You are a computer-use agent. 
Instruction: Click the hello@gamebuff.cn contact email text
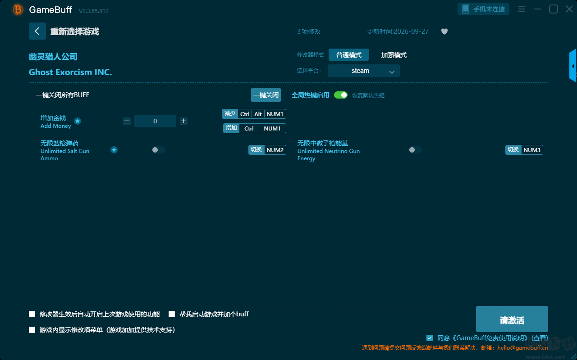[523, 347]
